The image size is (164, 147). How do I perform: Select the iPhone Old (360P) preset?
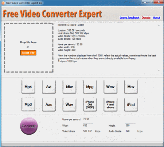point(90,105)
